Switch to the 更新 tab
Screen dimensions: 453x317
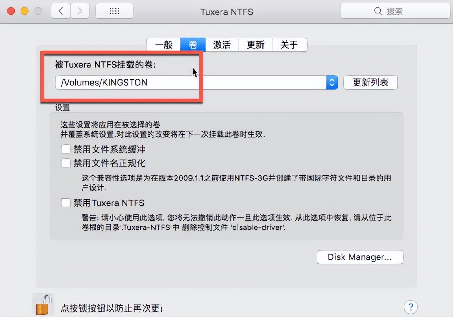[x=255, y=45]
